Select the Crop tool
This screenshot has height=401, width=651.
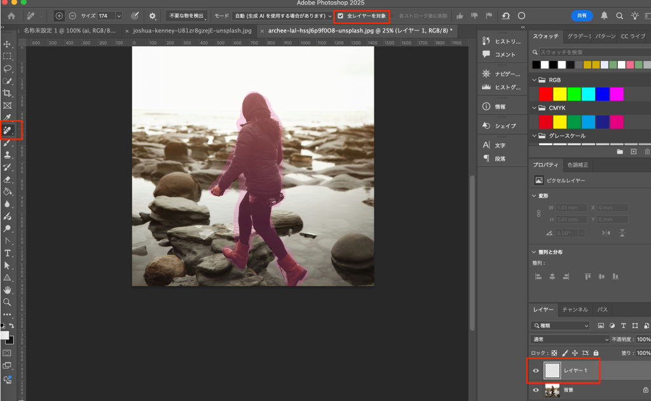[8, 93]
